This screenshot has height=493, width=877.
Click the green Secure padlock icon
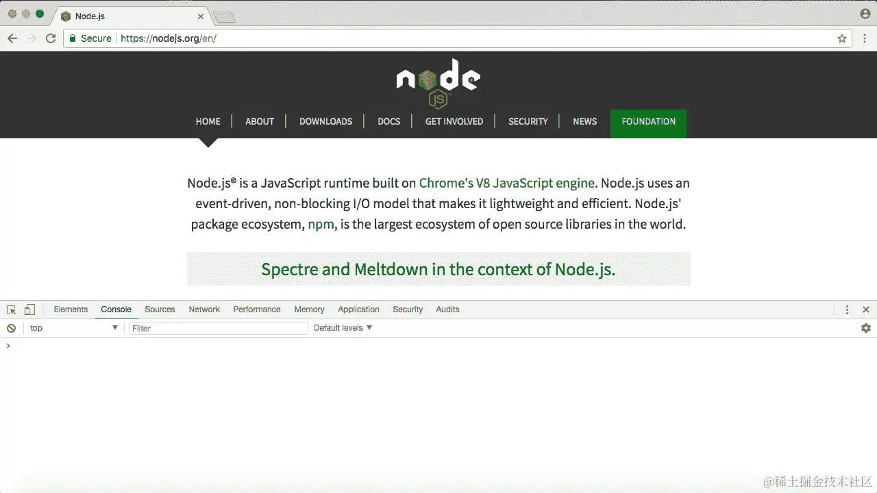point(73,38)
